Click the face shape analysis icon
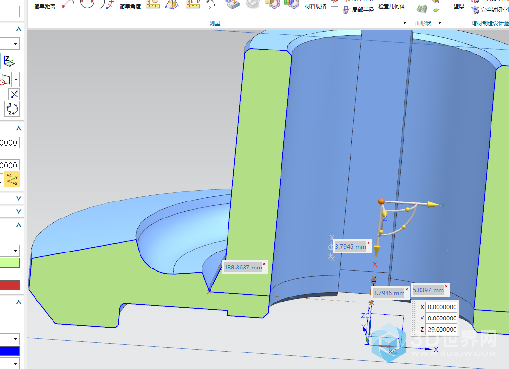 (421, 9)
